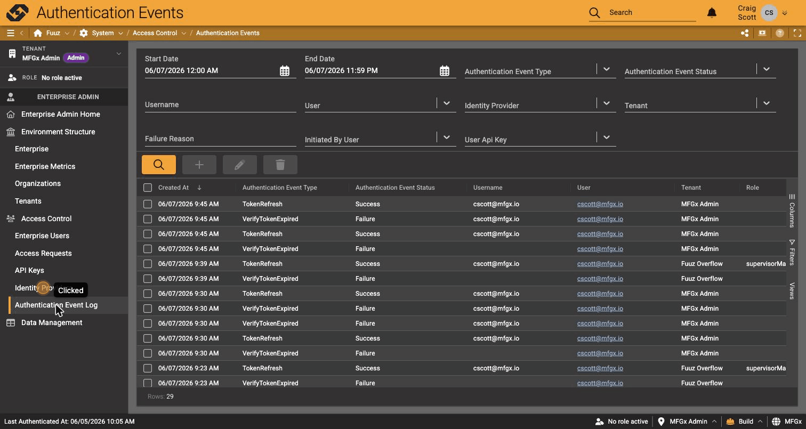Check the 9:39 AM VerifyTokenExpired row checkbox
The height and width of the screenshot is (429, 806).
click(x=148, y=279)
